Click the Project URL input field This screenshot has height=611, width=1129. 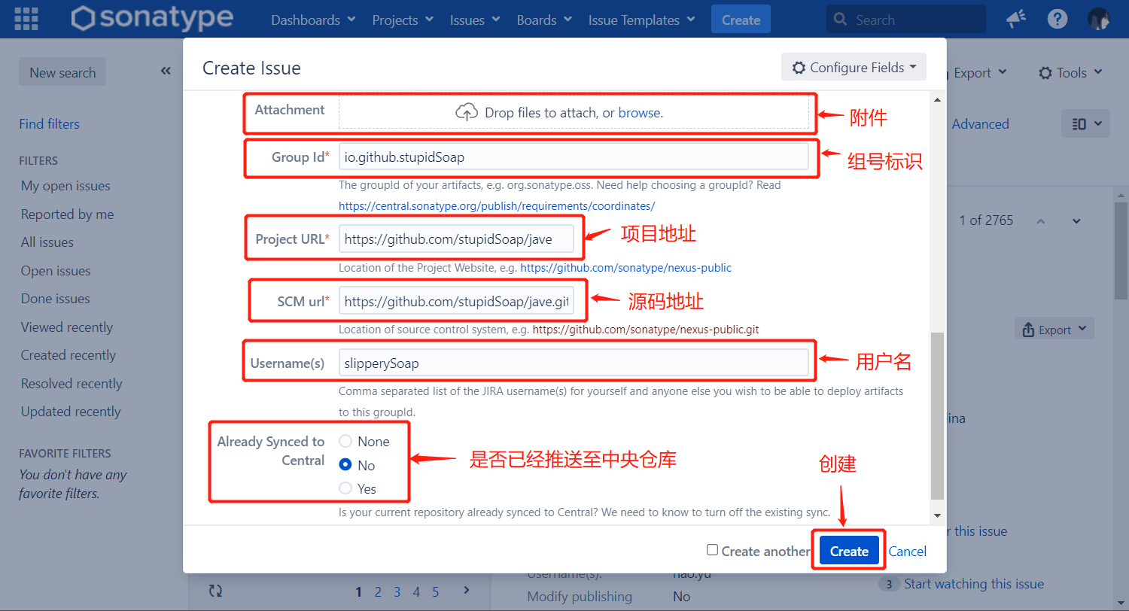[x=456, y=239]
